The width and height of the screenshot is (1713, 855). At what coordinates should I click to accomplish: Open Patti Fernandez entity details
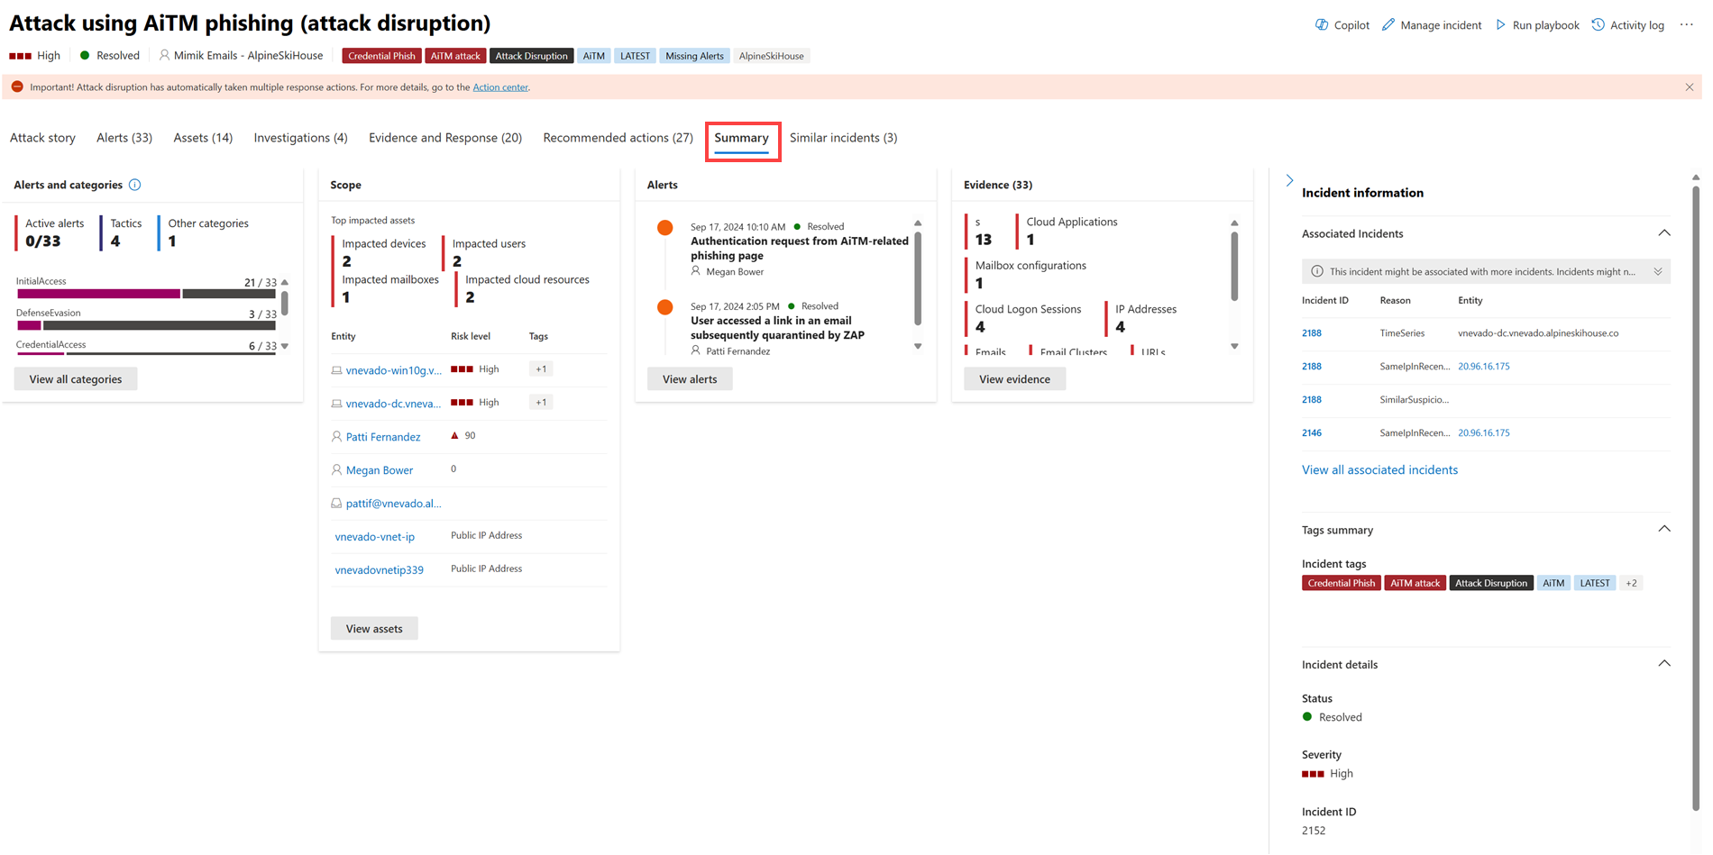(383, 437)
